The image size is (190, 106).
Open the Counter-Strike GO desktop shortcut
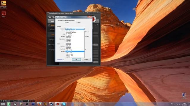pos(4,4)
